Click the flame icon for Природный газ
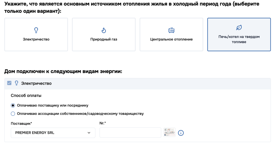 tap(103, 30)
